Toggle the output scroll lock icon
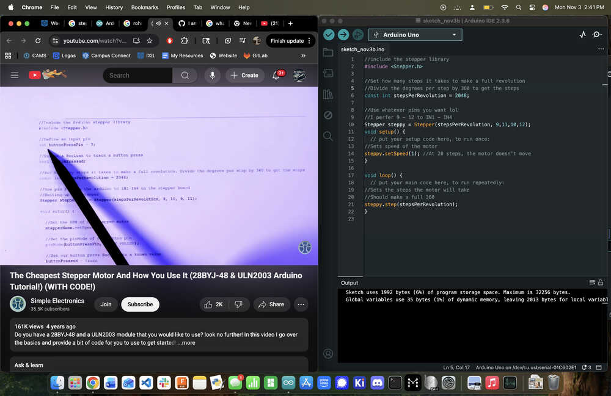611x396 pixels. click(601, 283)
